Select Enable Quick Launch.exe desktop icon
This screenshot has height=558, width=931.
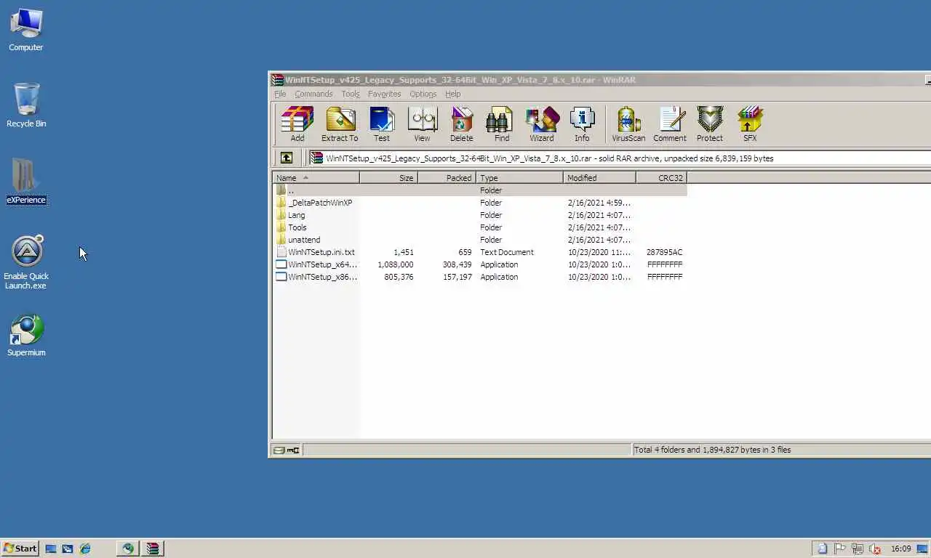pyautogui.click(x=26, y=262)
